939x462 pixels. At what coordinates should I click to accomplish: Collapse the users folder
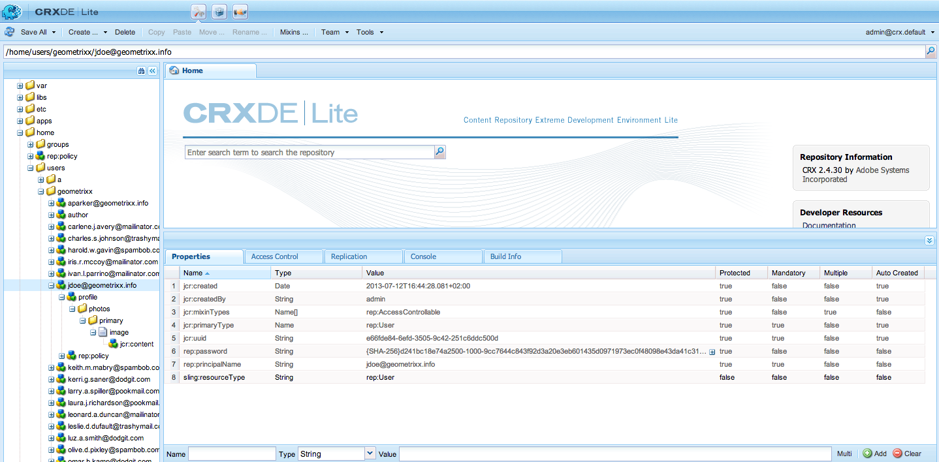click(31, 168)
